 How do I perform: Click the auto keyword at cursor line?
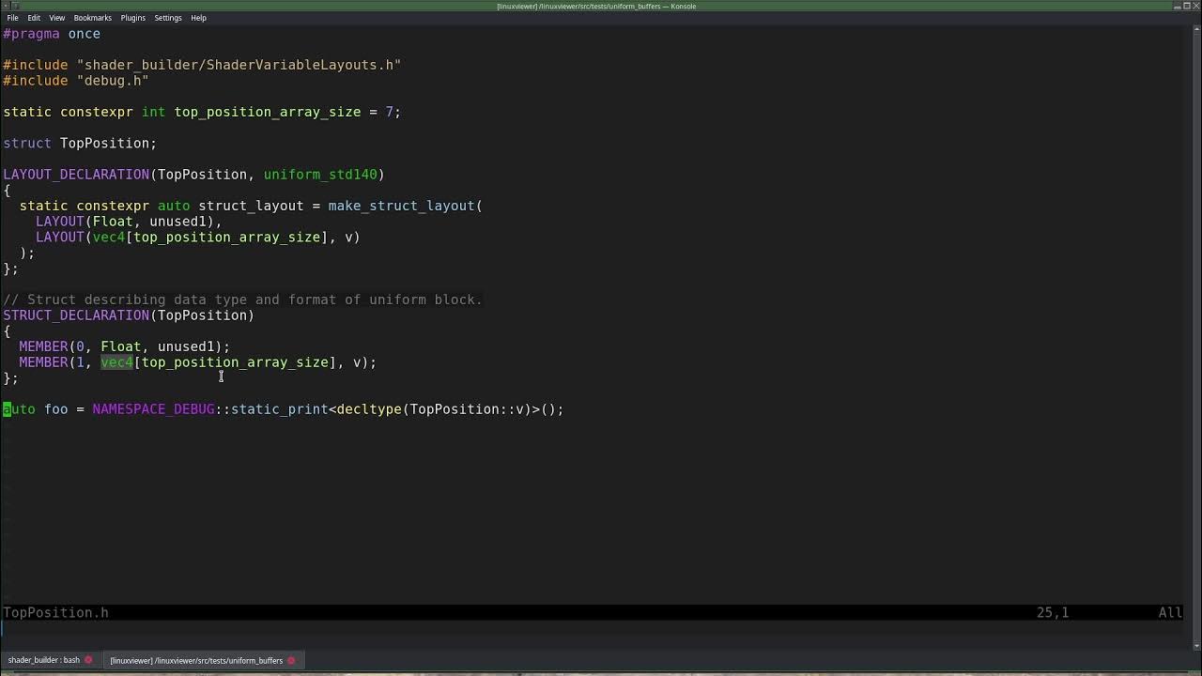point(19,409)
